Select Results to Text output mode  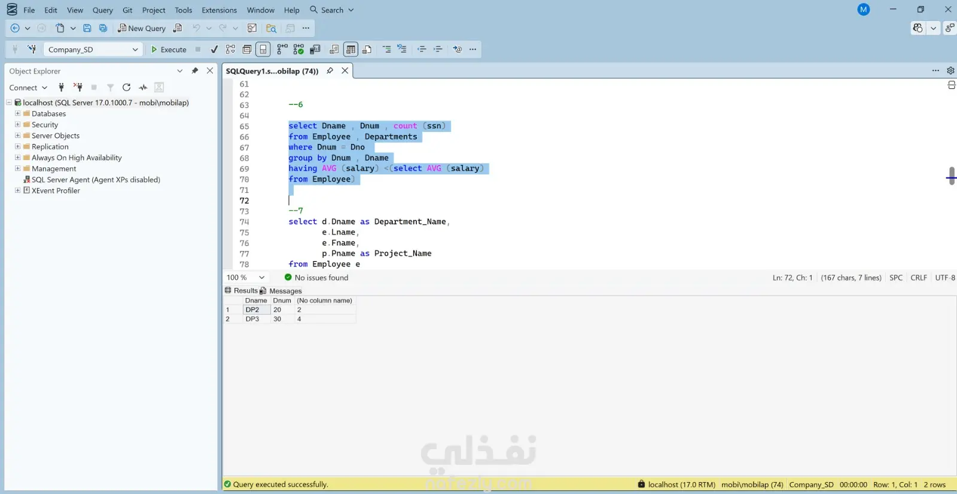click(x=334, y=50)
